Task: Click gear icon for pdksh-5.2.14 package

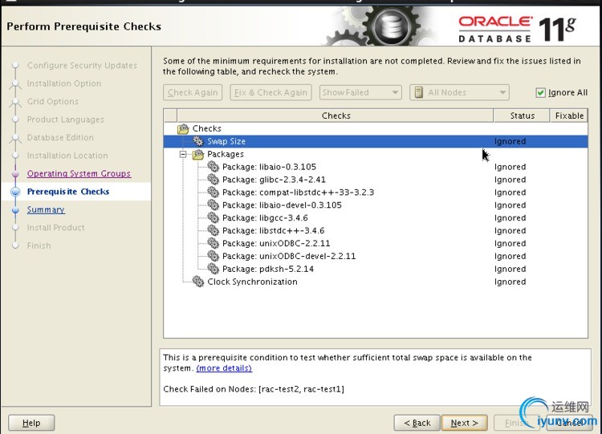Action: click(x=213, y=269)
